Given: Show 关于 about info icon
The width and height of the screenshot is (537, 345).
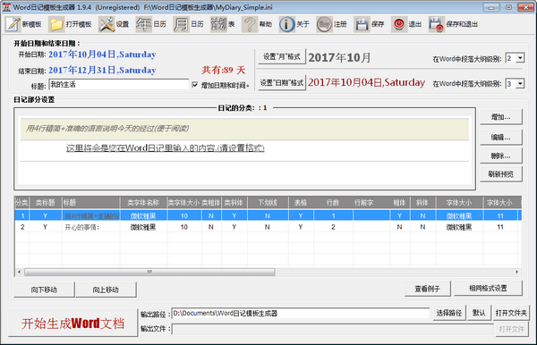Looking at the screenshot, I should (x=286, y=24).
